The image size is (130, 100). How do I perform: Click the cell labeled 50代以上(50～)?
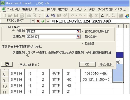tap(96, 79)
